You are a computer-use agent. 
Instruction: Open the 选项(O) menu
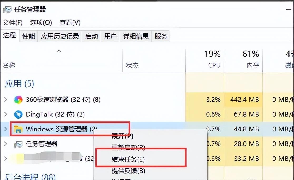pyautogui.click(x=41, y=22)
